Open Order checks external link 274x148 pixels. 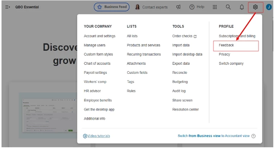click(184, 36)
